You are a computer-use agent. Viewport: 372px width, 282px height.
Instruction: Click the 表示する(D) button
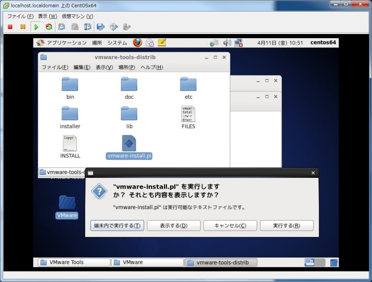173,226
